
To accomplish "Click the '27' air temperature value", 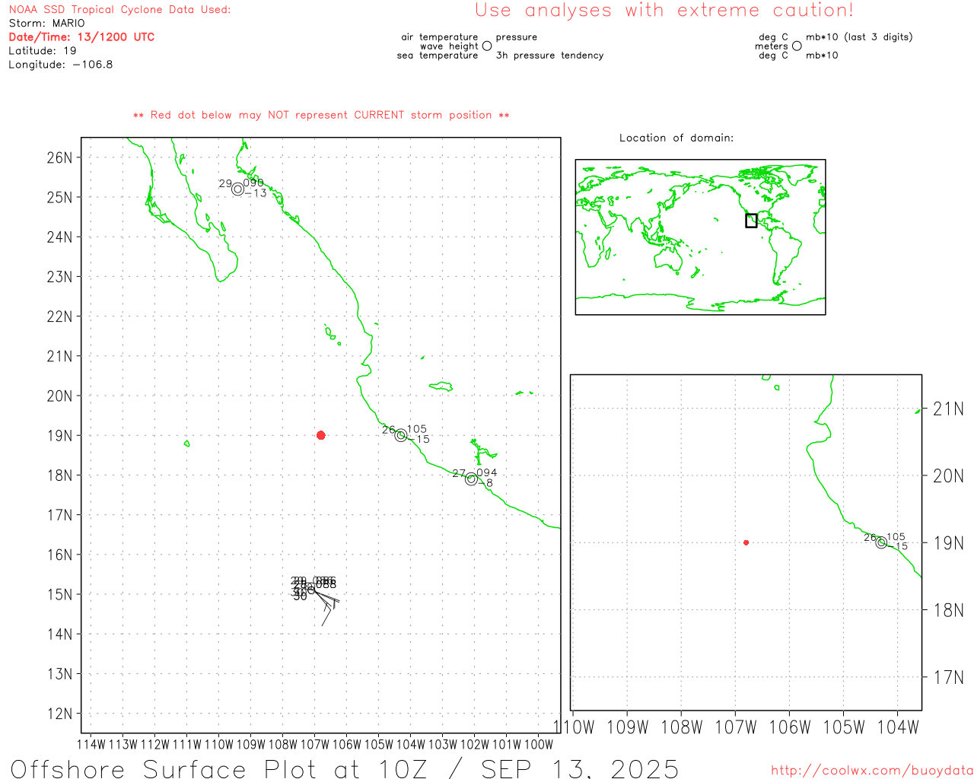I will click(459, 473).
